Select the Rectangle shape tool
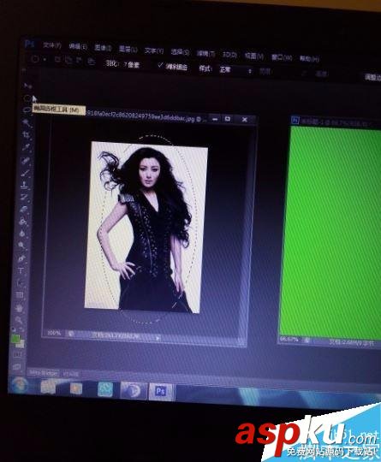This screenshot has width=381, height=462. [20, 295]
